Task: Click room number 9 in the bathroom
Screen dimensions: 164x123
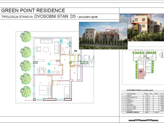Action: pos(67,47)
